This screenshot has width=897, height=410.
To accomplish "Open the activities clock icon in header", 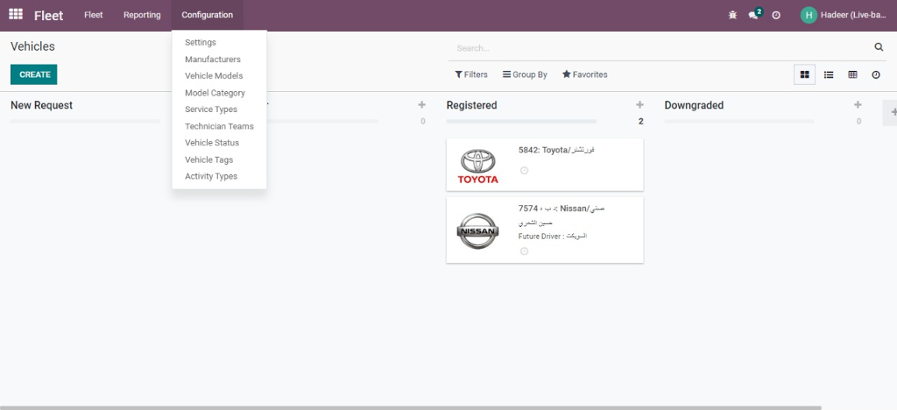I will 776,15.
